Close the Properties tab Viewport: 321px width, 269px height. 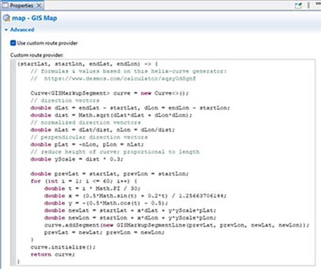click(x=39, y=5)
